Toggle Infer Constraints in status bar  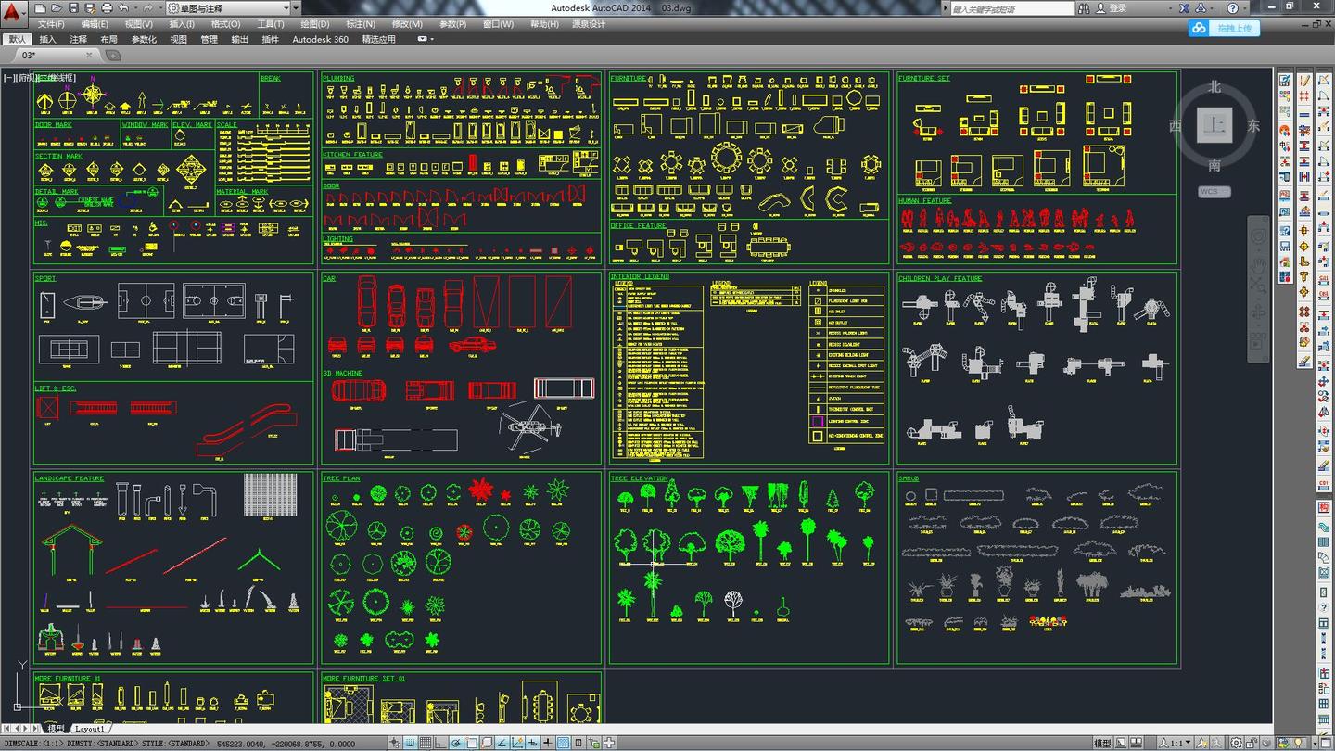tap(396, 743)
